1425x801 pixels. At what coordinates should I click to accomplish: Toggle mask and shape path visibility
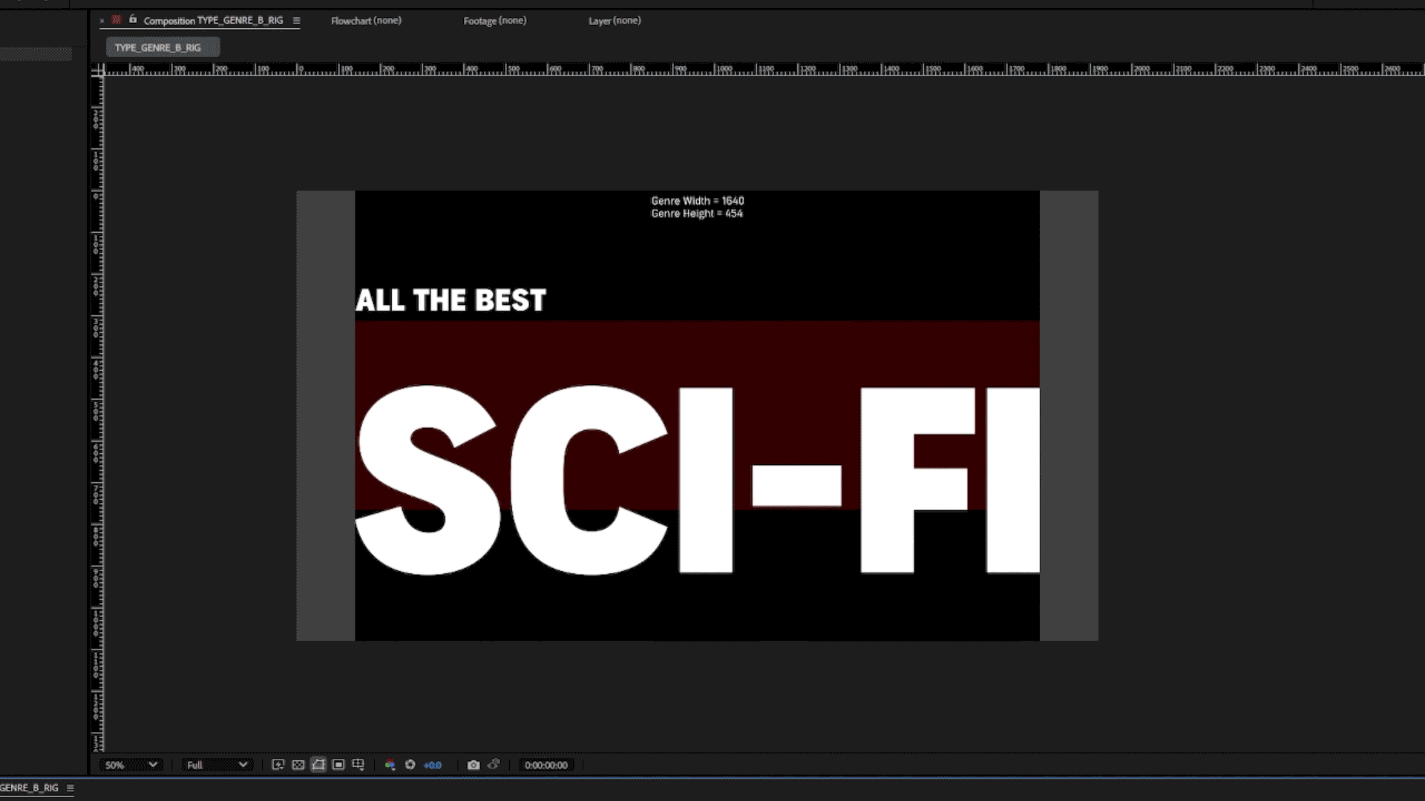[318, 765]
